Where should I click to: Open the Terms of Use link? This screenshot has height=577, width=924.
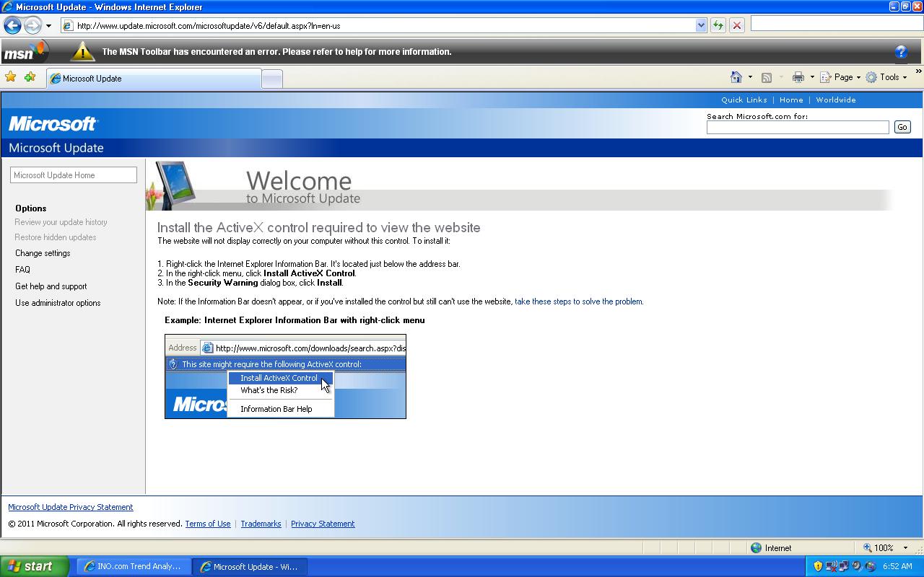click(208, 524)
